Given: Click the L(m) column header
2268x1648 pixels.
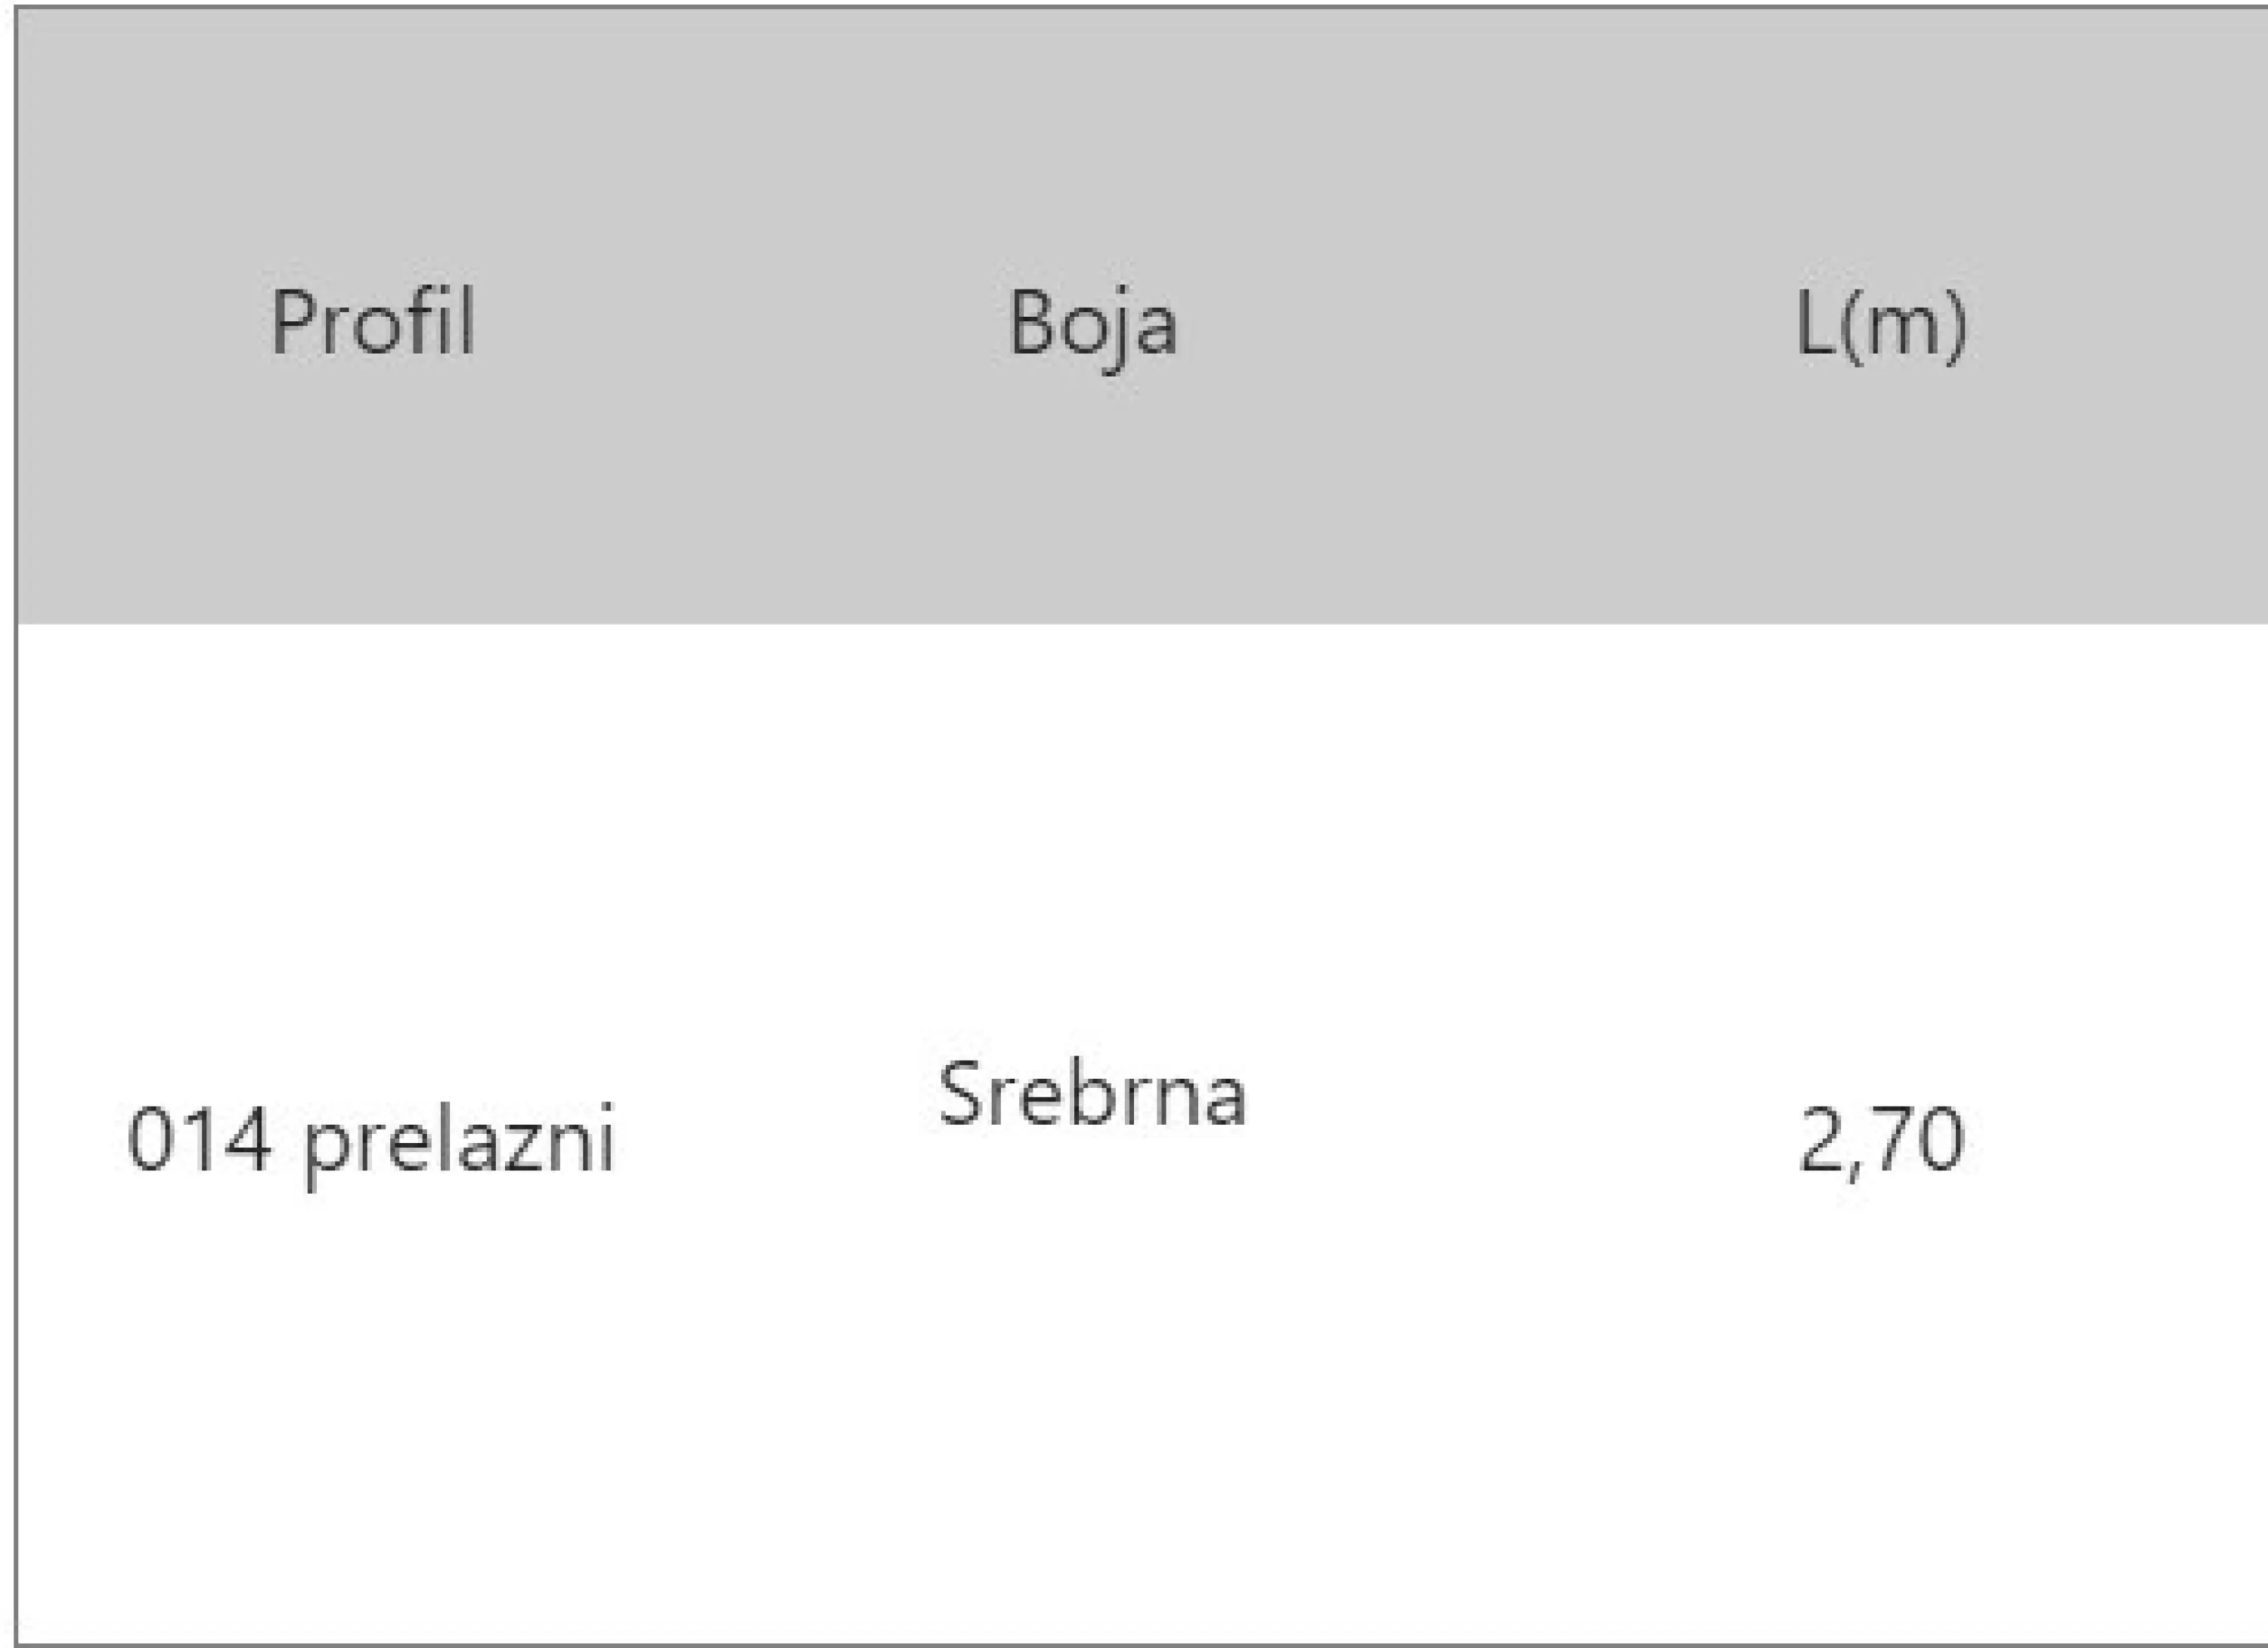Looking at the screenshot, I should pos(1881,325).
